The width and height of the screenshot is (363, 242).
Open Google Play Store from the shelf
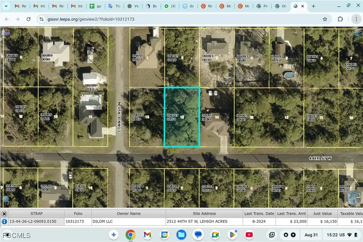pos(232,235)
